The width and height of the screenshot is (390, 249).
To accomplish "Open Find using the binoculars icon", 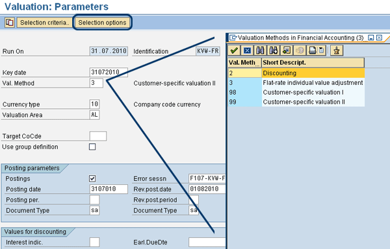I will [x=260, y=51].
